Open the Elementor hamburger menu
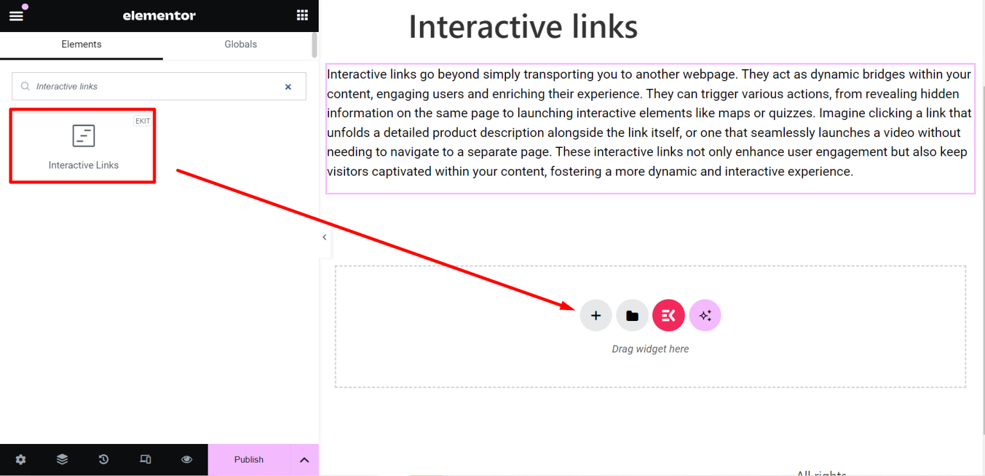 tap(16, 15)
